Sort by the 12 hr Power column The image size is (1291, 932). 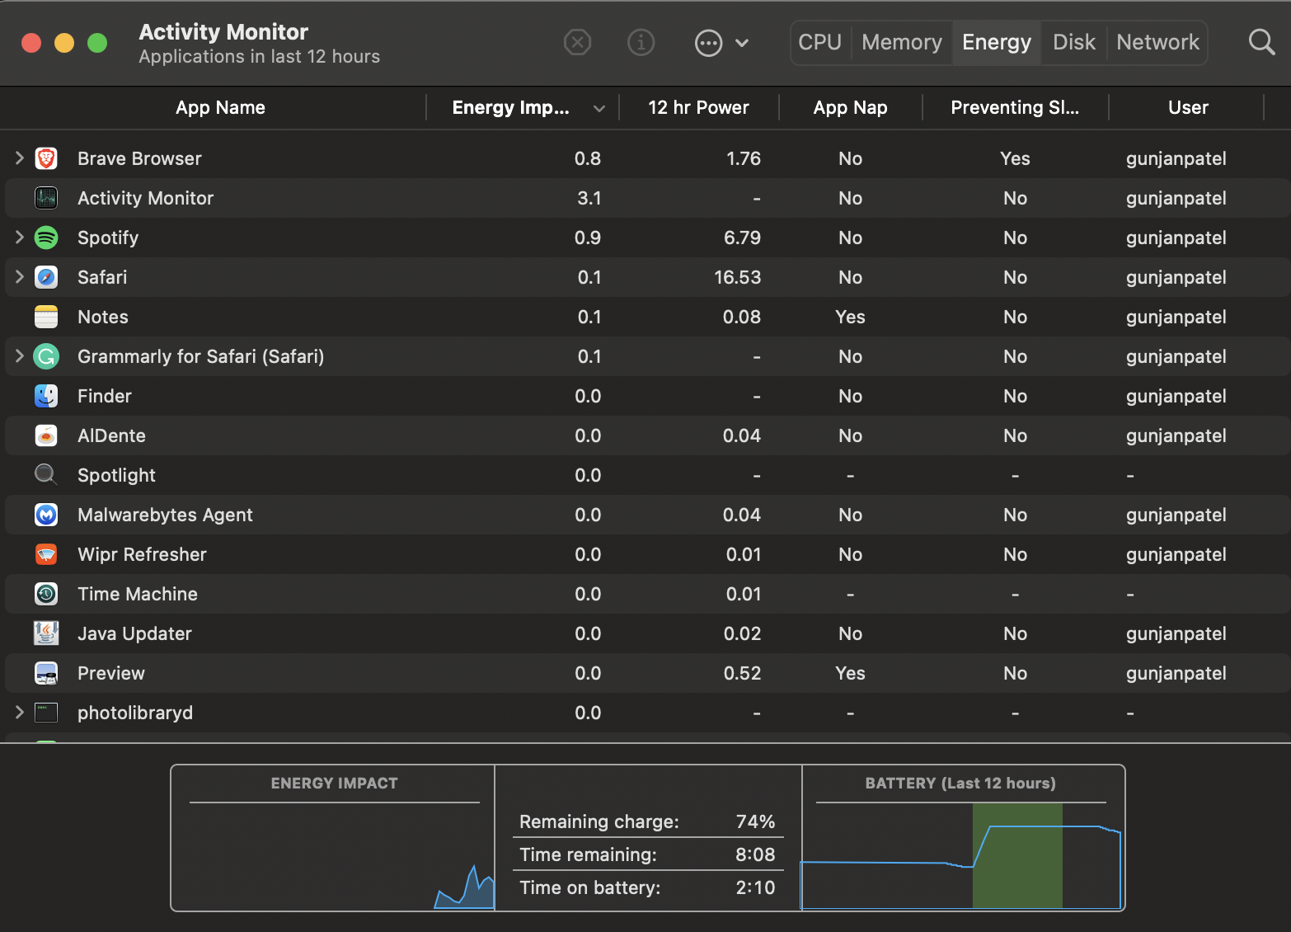(698, 107)
